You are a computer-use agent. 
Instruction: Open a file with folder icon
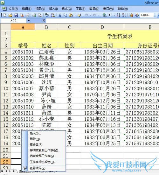click(10, 15)
